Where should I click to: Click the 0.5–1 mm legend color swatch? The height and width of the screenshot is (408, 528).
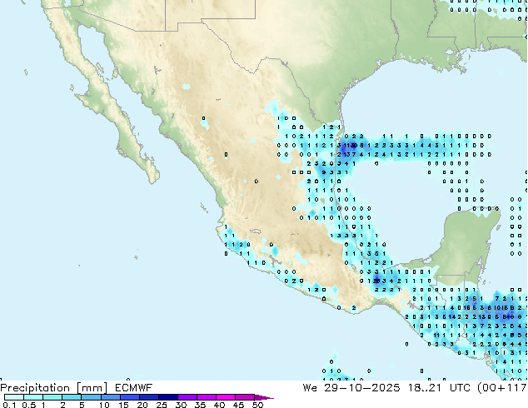33,397
